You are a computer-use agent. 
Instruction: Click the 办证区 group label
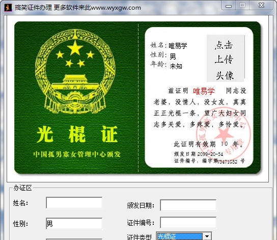point(22,188)
